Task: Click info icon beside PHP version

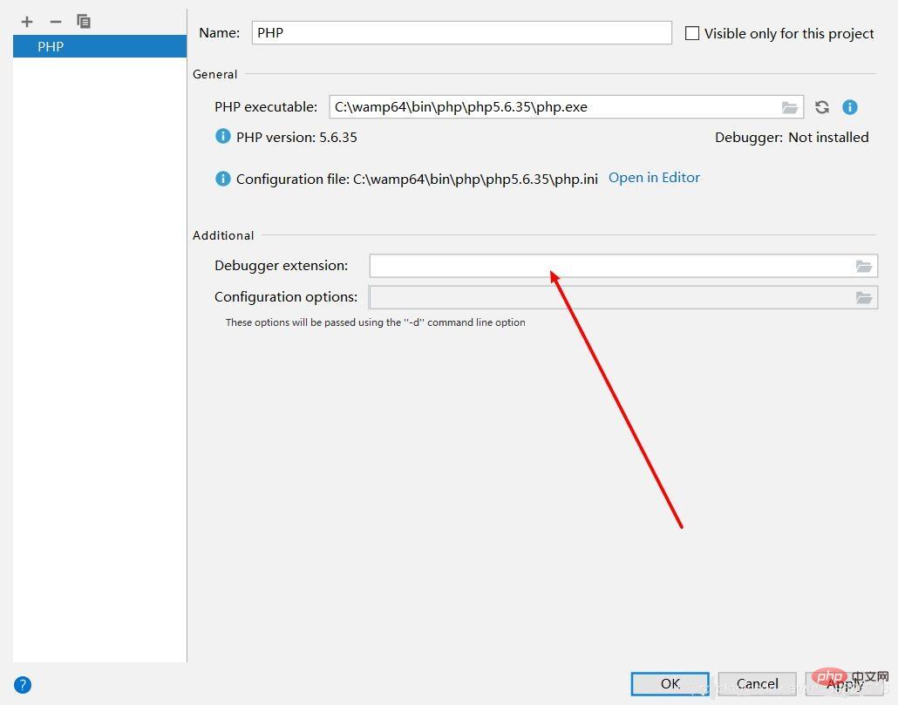Action: 223,137
